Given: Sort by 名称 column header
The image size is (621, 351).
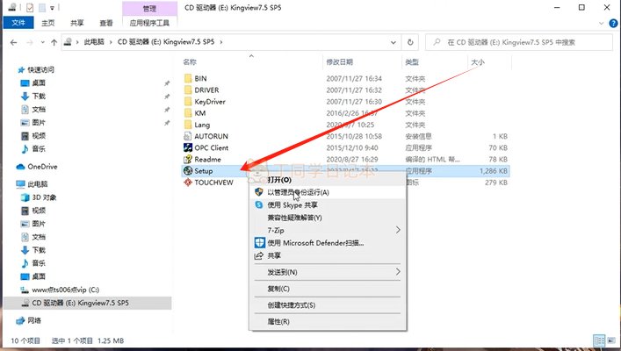Looking at the screenshot, I should point(190,61).
